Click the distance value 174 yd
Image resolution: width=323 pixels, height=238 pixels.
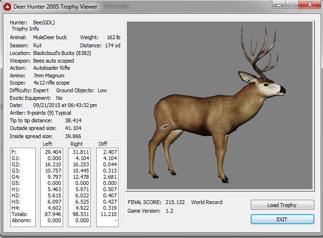pos(112,45)
